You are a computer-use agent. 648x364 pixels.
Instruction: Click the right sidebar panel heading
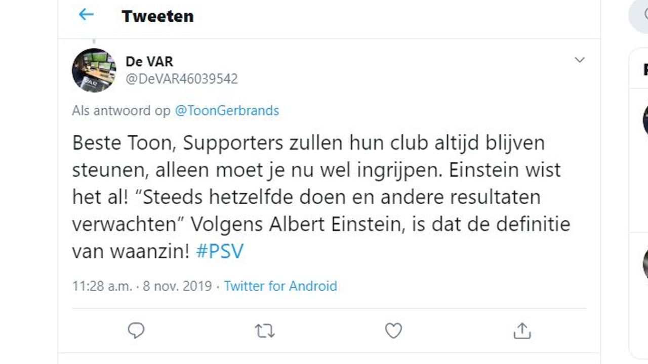point(644,70)
